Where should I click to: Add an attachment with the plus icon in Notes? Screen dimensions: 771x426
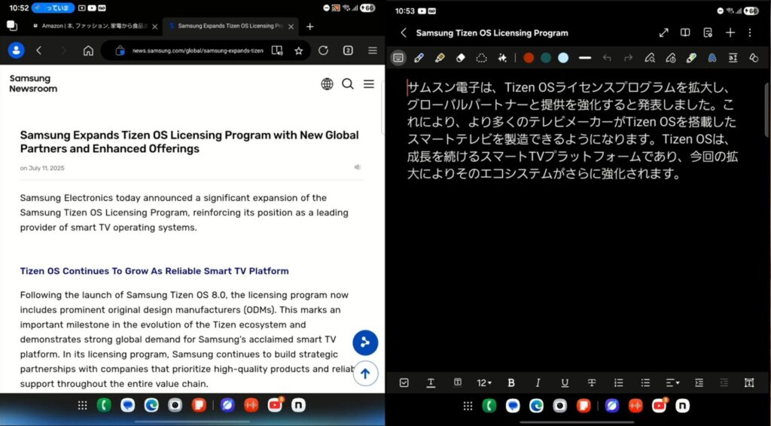coord(730,33)
